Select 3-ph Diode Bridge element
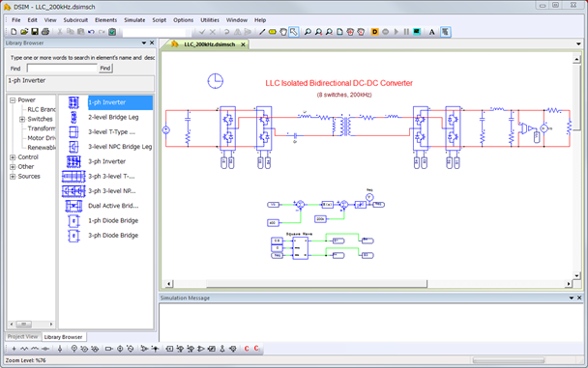 click(x=113, y=236)
